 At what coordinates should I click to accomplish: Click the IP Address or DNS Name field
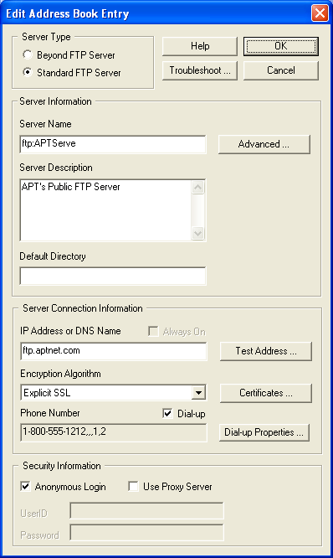click(x=114, y=351)
